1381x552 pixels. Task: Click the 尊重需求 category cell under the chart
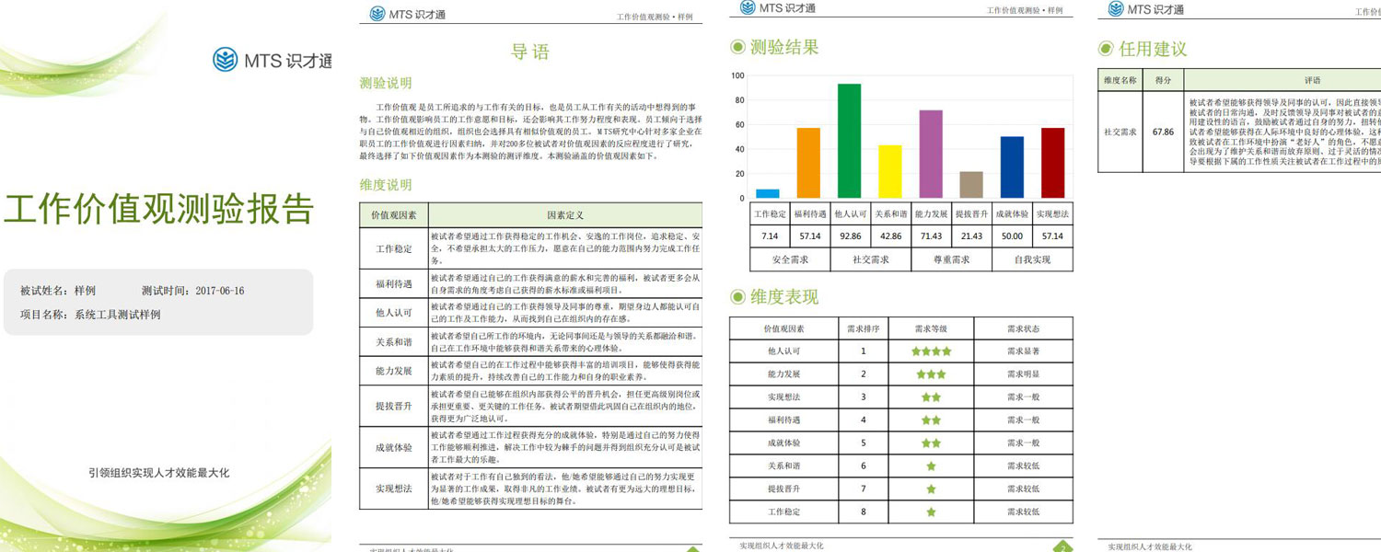(x=951, y=260)
